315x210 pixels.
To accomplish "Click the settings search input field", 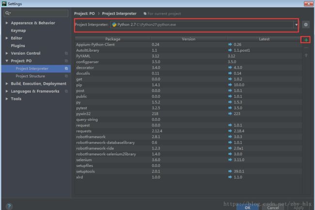I will click(x=36, y=13).
